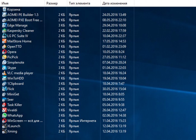The height and width of the screenshot is (140, 196).
Task: Select the Skype name text
Action: pyautogui.click(x=12, y=68)
